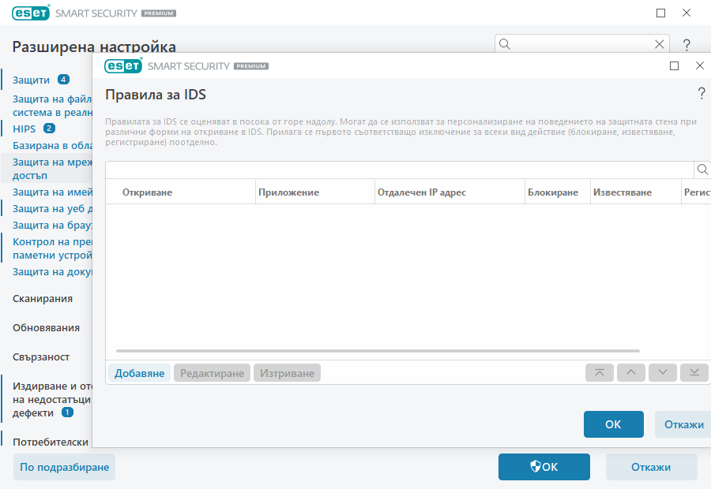Dismiss the dialog using Откажи

[x=684, y=424]
